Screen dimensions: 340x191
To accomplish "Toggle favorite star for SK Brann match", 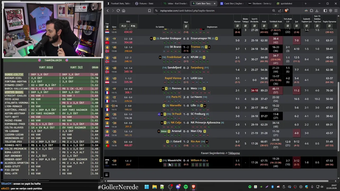I will click(107, 47).
